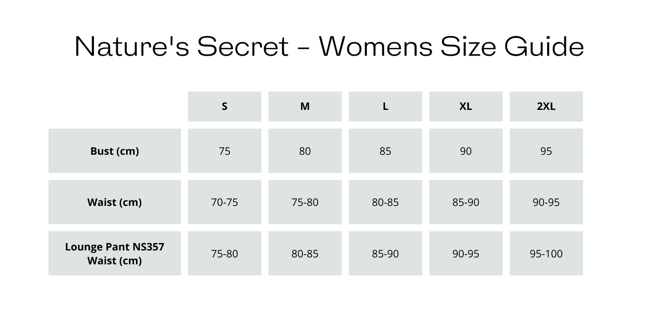Click the Lounge Pant waist cell for size S
This screenshot has height=330, width=660.
pyautogui.click(x=225, y=253)
